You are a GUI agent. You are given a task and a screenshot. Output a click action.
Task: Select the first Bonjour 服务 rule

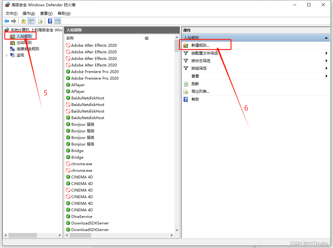pyautogui.click(x=83, y=124)
